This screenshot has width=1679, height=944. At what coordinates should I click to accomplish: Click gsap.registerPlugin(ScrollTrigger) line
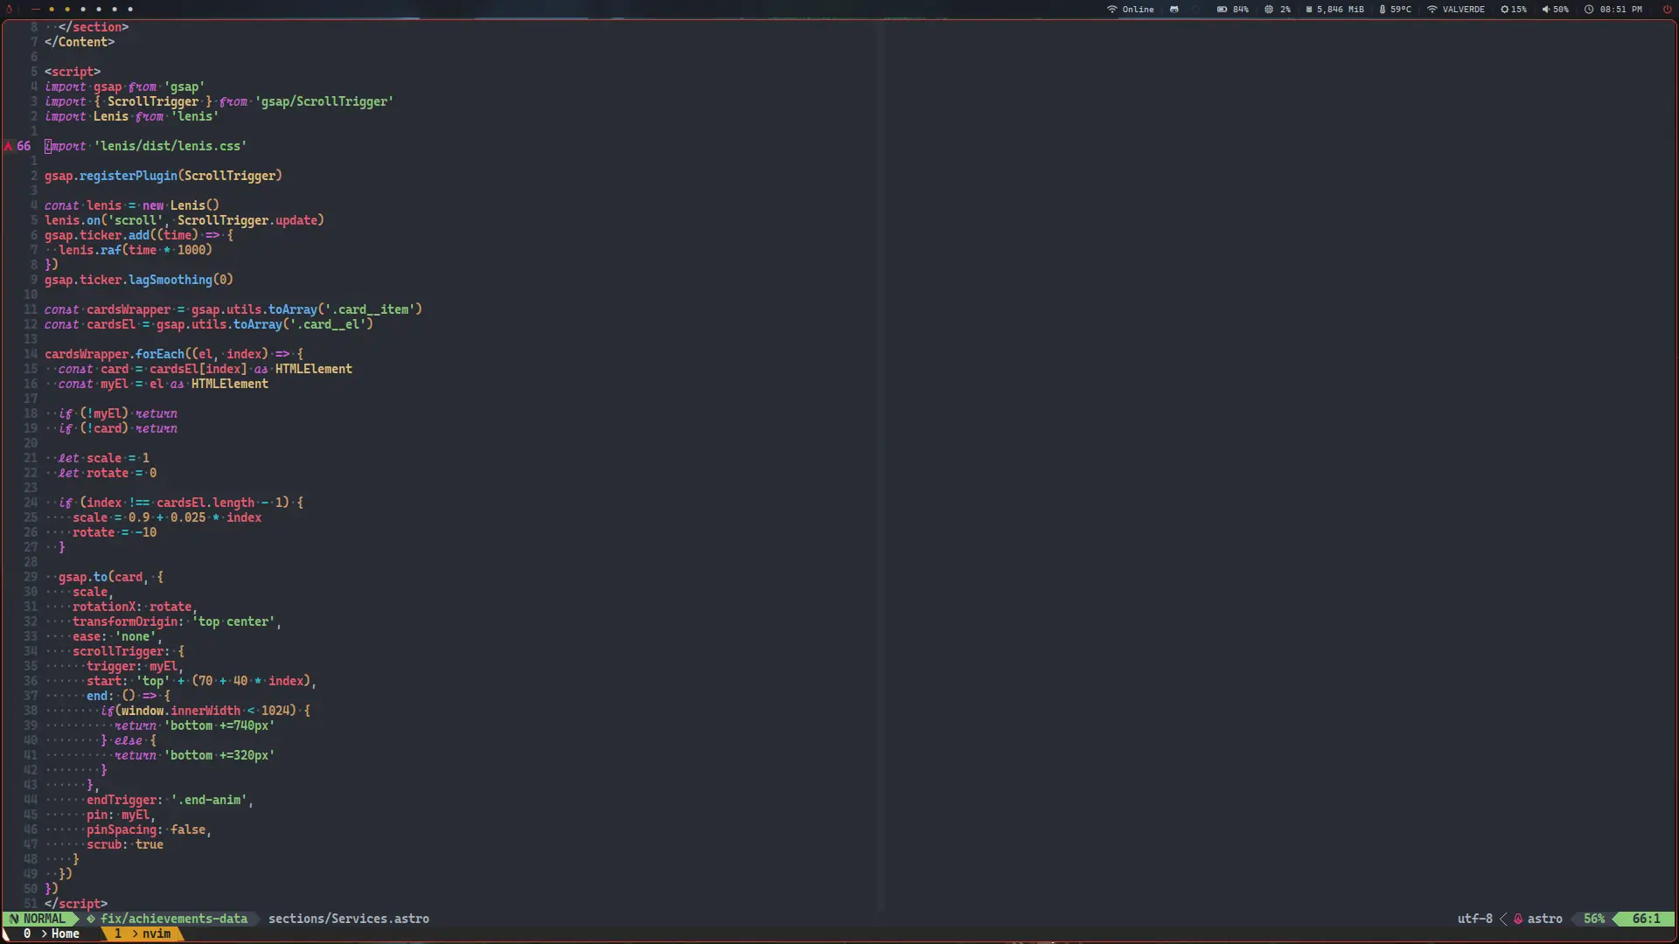click(x=164, y=176)
